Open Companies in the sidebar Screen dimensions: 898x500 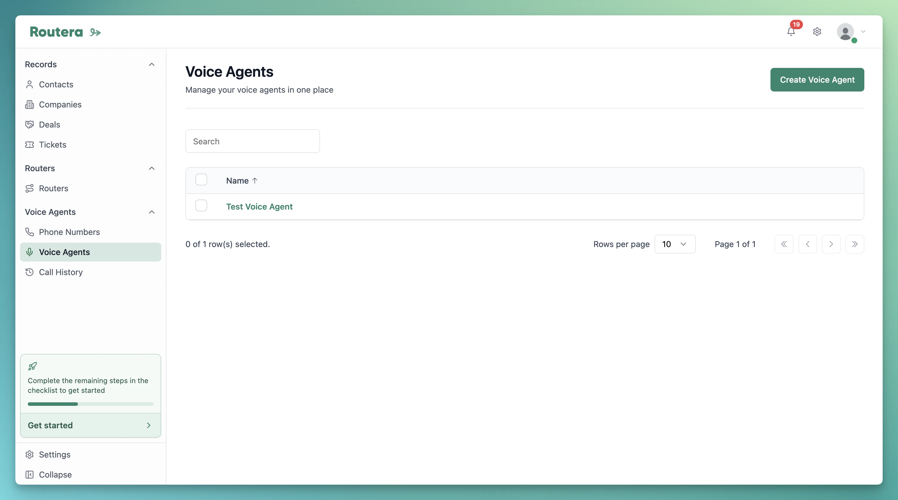click(x=91, y=104)
